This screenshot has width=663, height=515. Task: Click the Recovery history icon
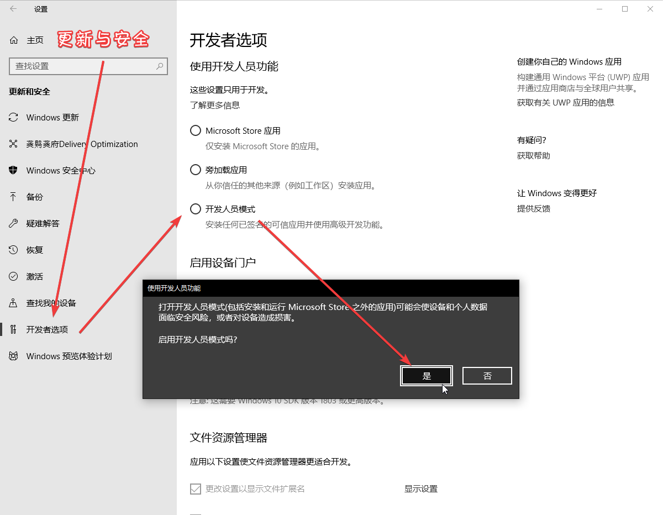[x=14, y=250]
